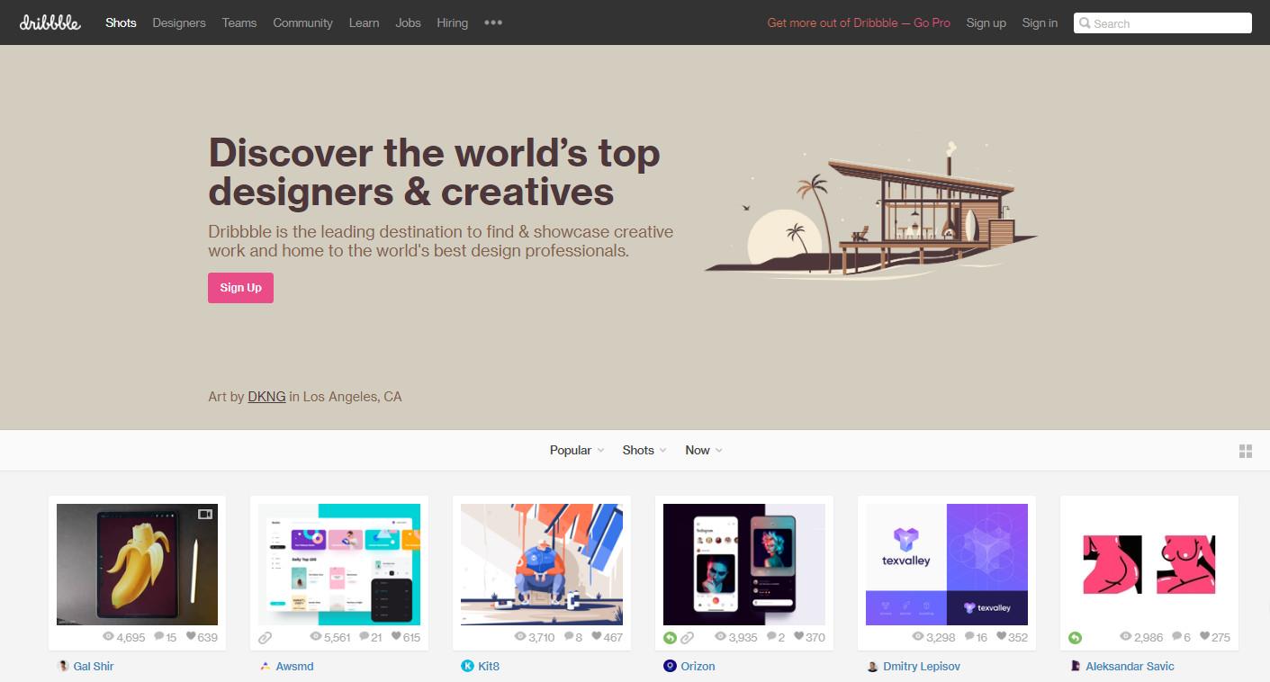Click the Go Pro promotional link
The width and height of the screenshot is (1270, 682).
pos(859,22)
